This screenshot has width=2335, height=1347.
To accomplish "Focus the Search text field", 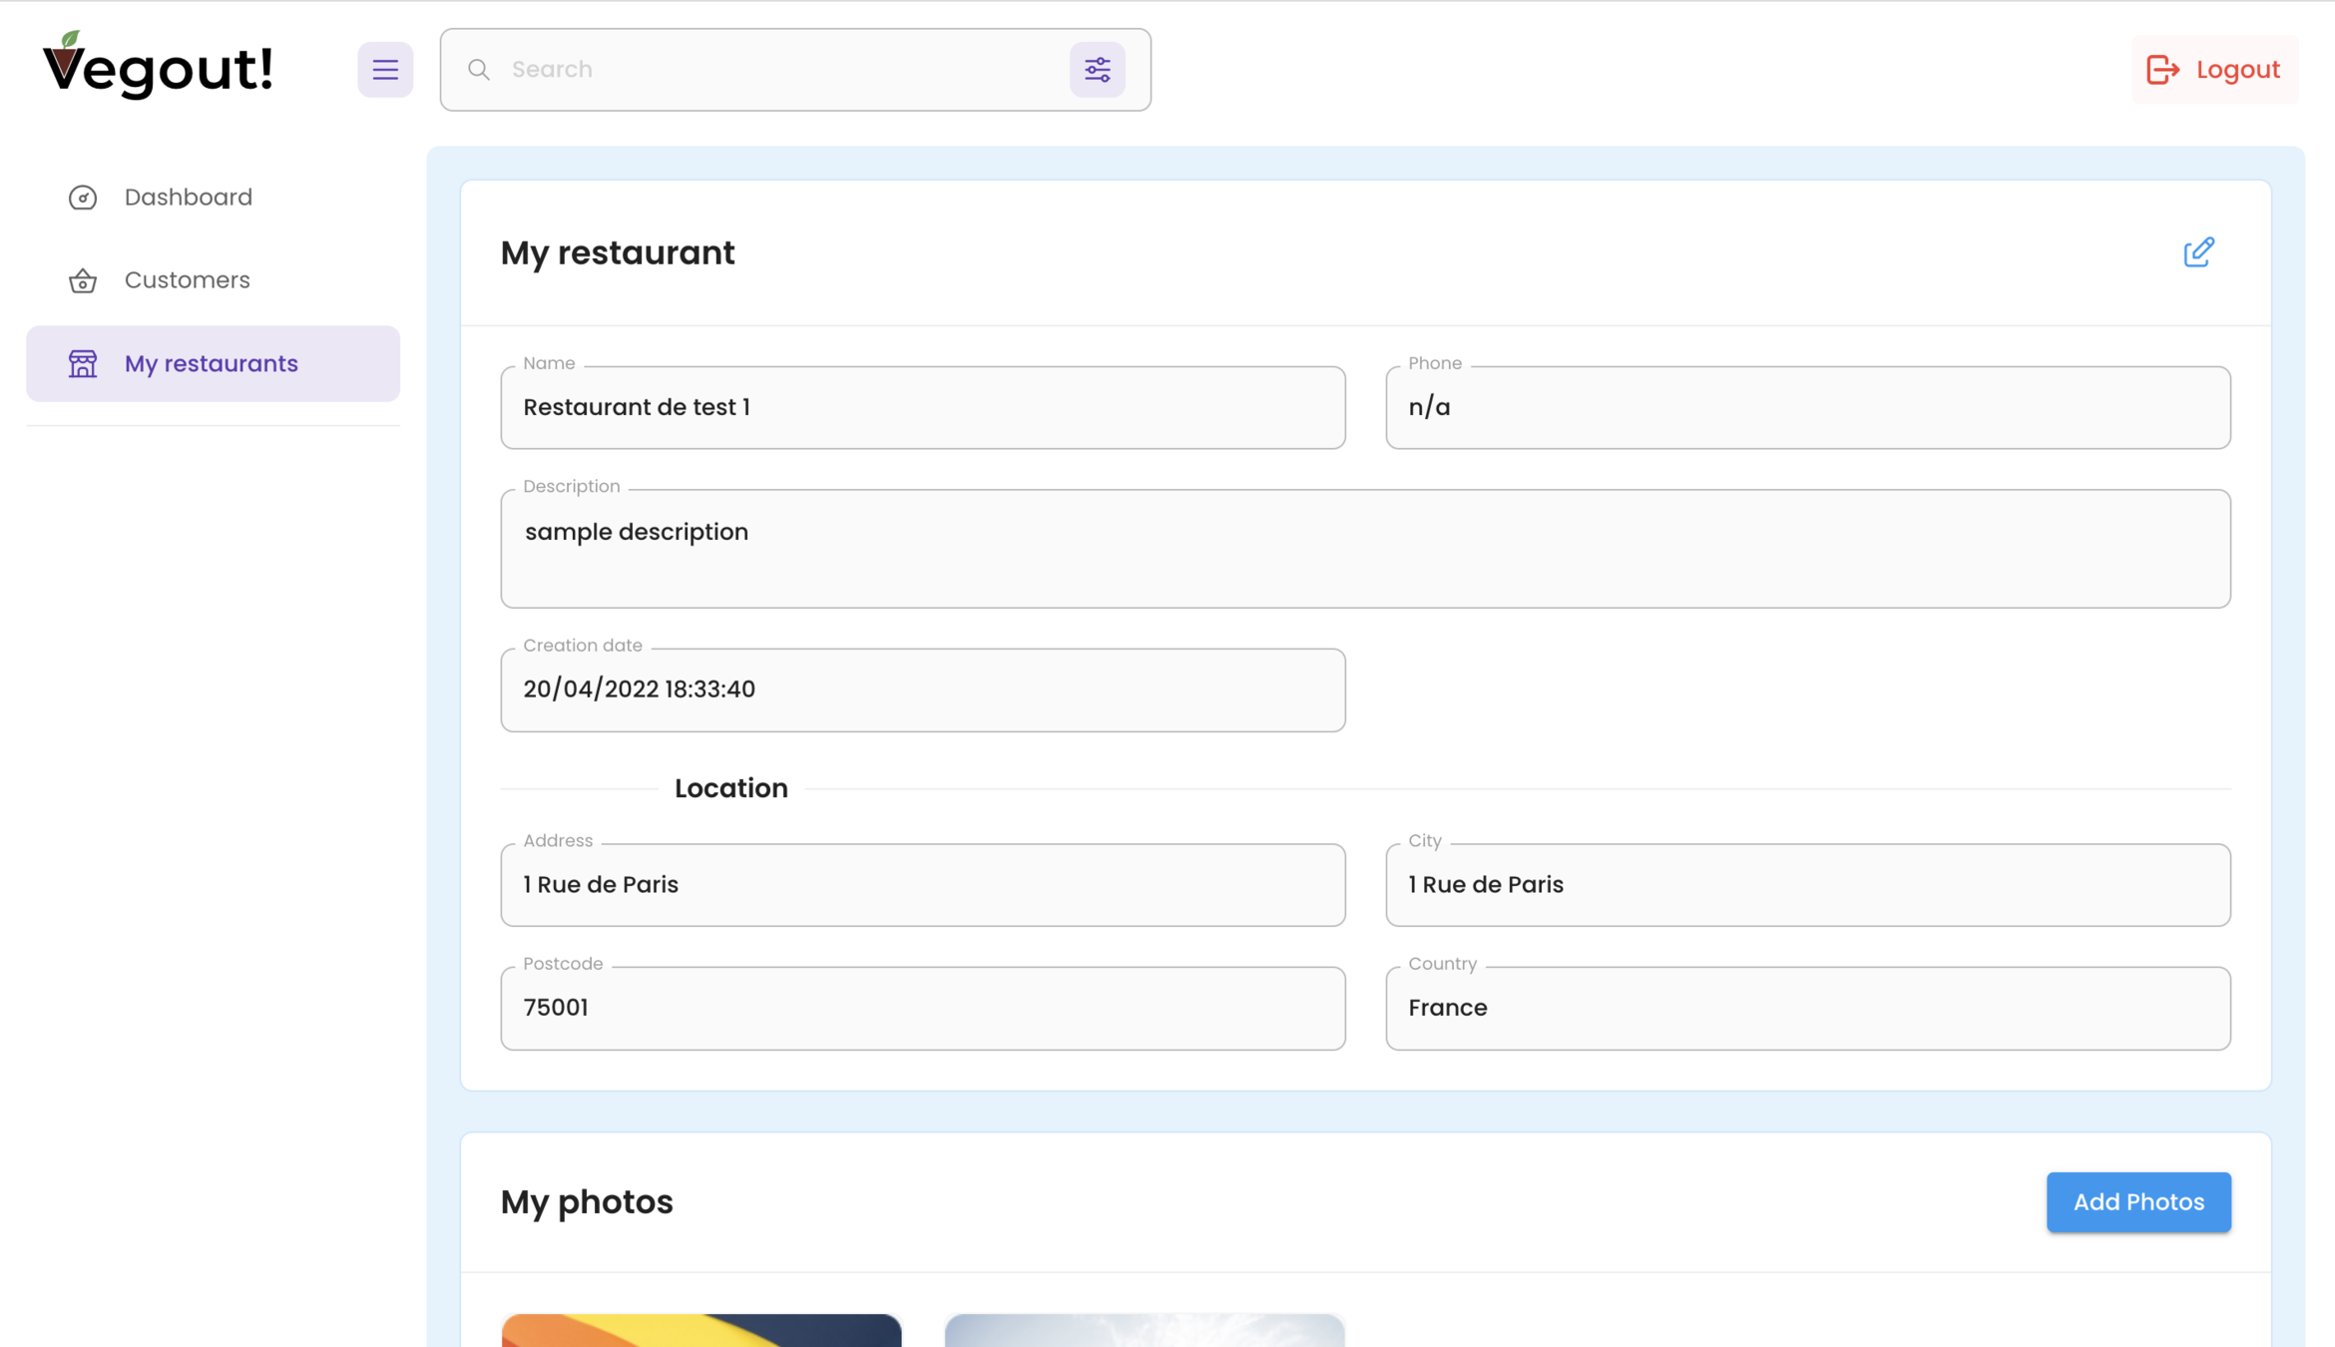I will (778, 69).
